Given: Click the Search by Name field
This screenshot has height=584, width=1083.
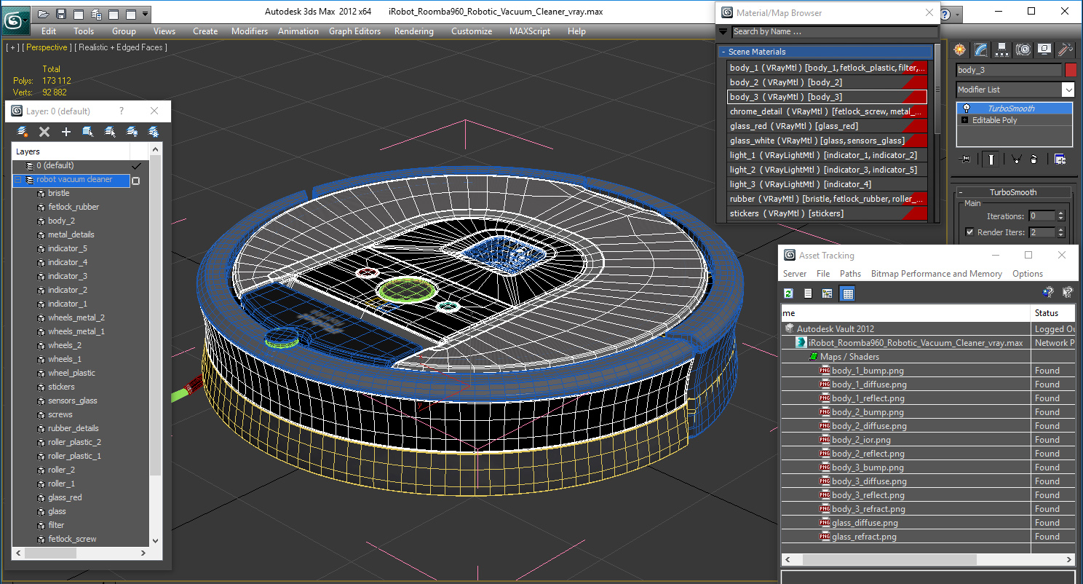Looking at the screenshot, I should click(834, 32).
